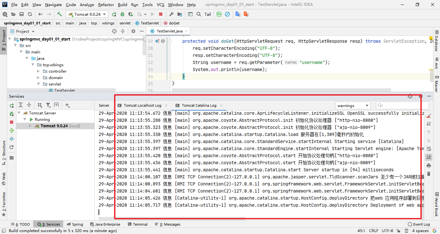Open Project panel gear options
The image size is (440, 234).
[x=133, y=31]
